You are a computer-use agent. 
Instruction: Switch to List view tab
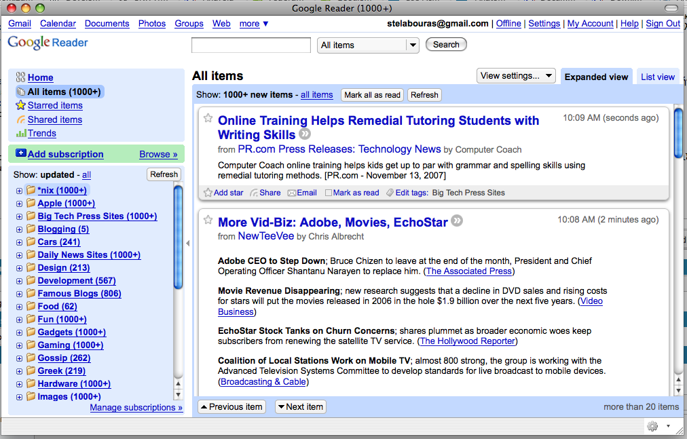point(658,77)
